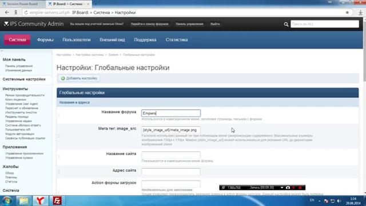Focus the 'Название форума' input field
The width and height of the screenshot is (366, 206).
point(171,113)
